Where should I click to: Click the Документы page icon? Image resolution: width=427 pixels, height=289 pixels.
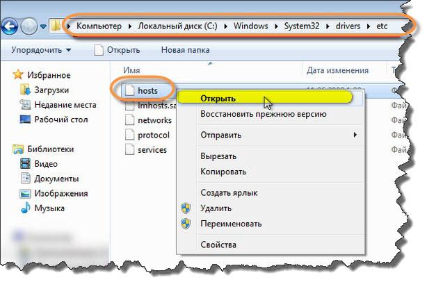[x=26, y=179]
